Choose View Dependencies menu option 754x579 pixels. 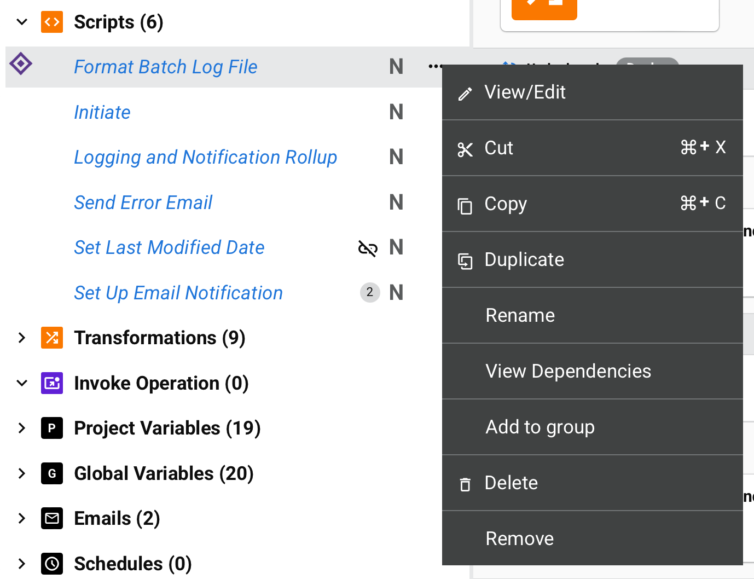[568, 372]
